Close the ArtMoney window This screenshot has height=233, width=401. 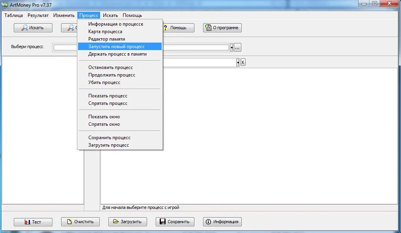coord(389,4)
